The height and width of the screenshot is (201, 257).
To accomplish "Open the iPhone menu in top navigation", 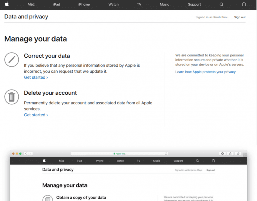I will tap(84, 4).
